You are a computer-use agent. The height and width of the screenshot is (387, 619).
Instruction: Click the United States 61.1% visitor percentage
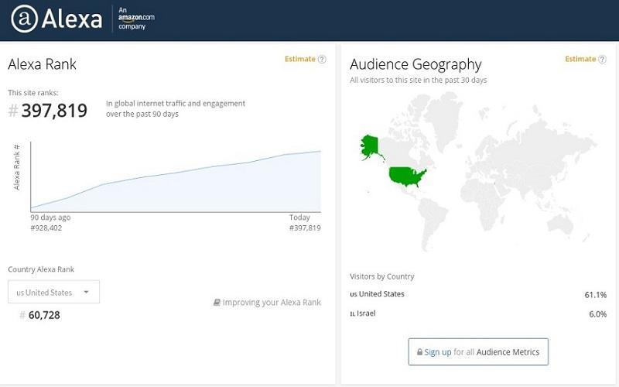coord(595,295)
